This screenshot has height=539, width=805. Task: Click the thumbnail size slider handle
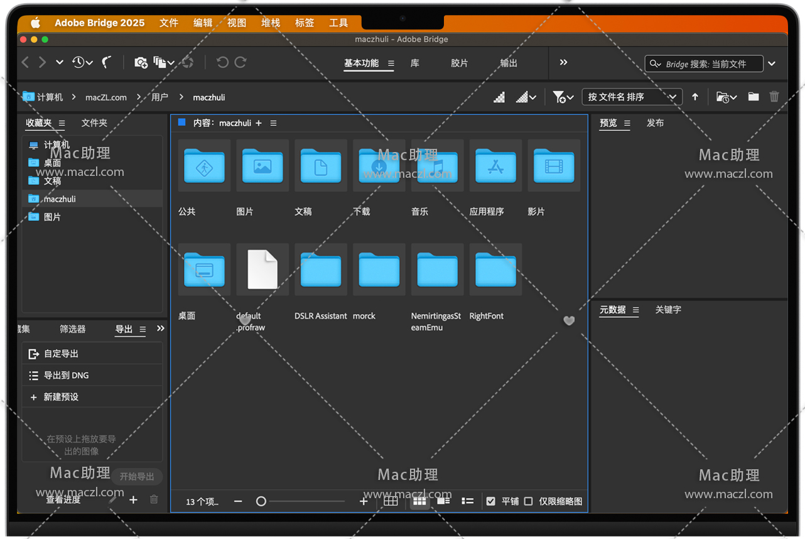coord(261,501)
